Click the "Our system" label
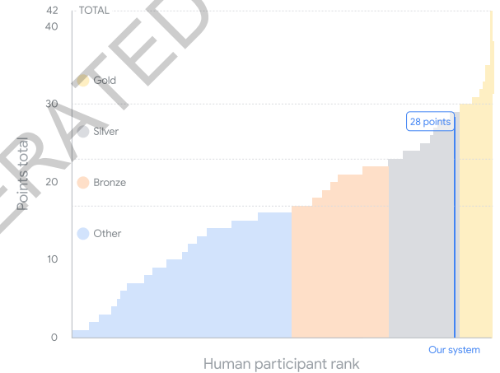The height and width of the screenshot is (373, 500). [x=454, y=350]
